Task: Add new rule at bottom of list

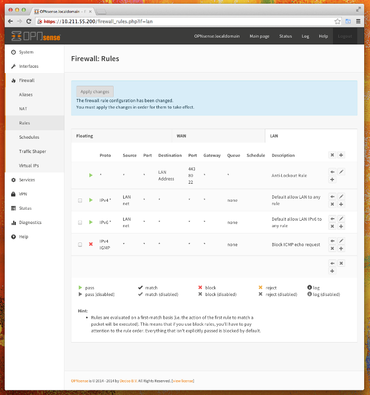Action: click(x=332, y=271)
